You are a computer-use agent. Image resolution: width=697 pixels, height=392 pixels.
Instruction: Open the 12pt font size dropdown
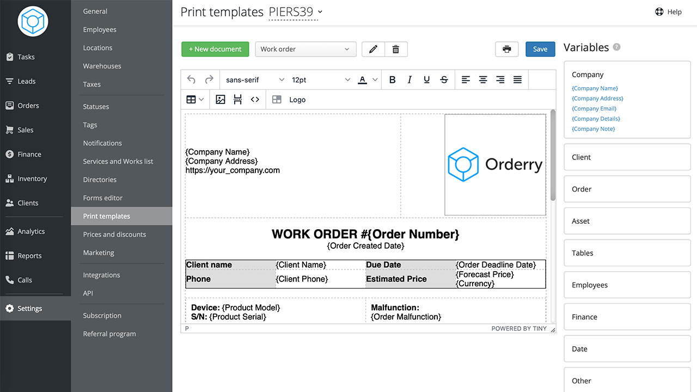(321, 79)
